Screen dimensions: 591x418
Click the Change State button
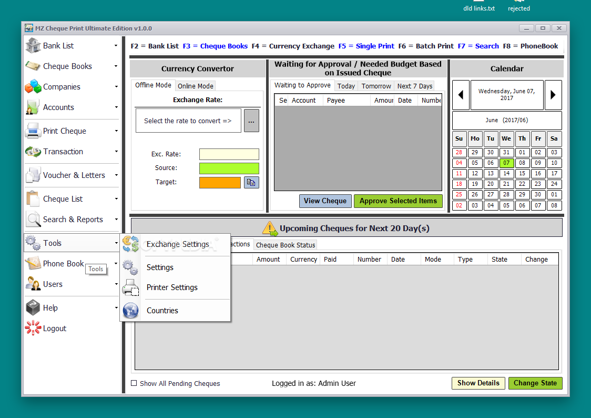click(x=535, y=383)
